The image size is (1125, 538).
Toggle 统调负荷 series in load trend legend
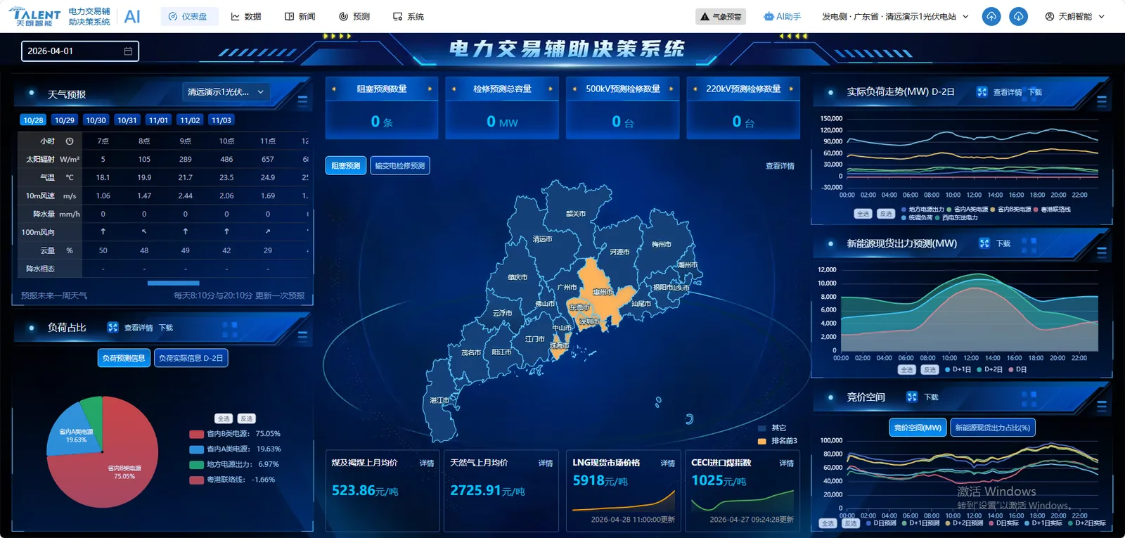pyautogui.click(x=917, y=218)
